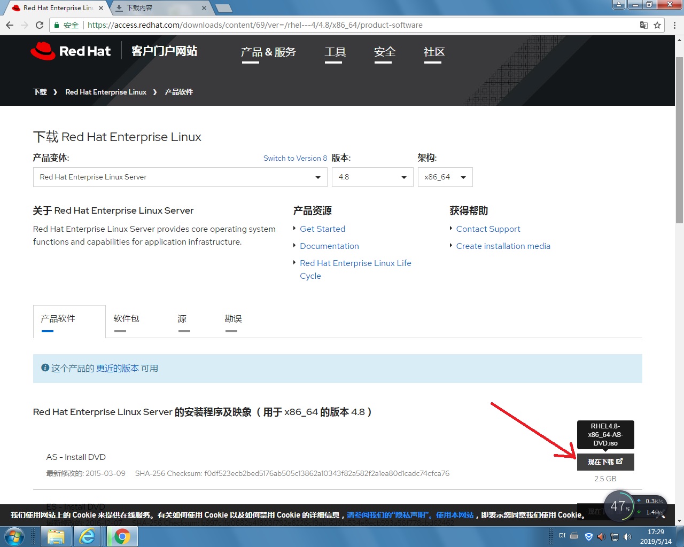Launch Internet Explorer from the taskbar
Viewport: 684px width, 547px height.
pos(88,536)
